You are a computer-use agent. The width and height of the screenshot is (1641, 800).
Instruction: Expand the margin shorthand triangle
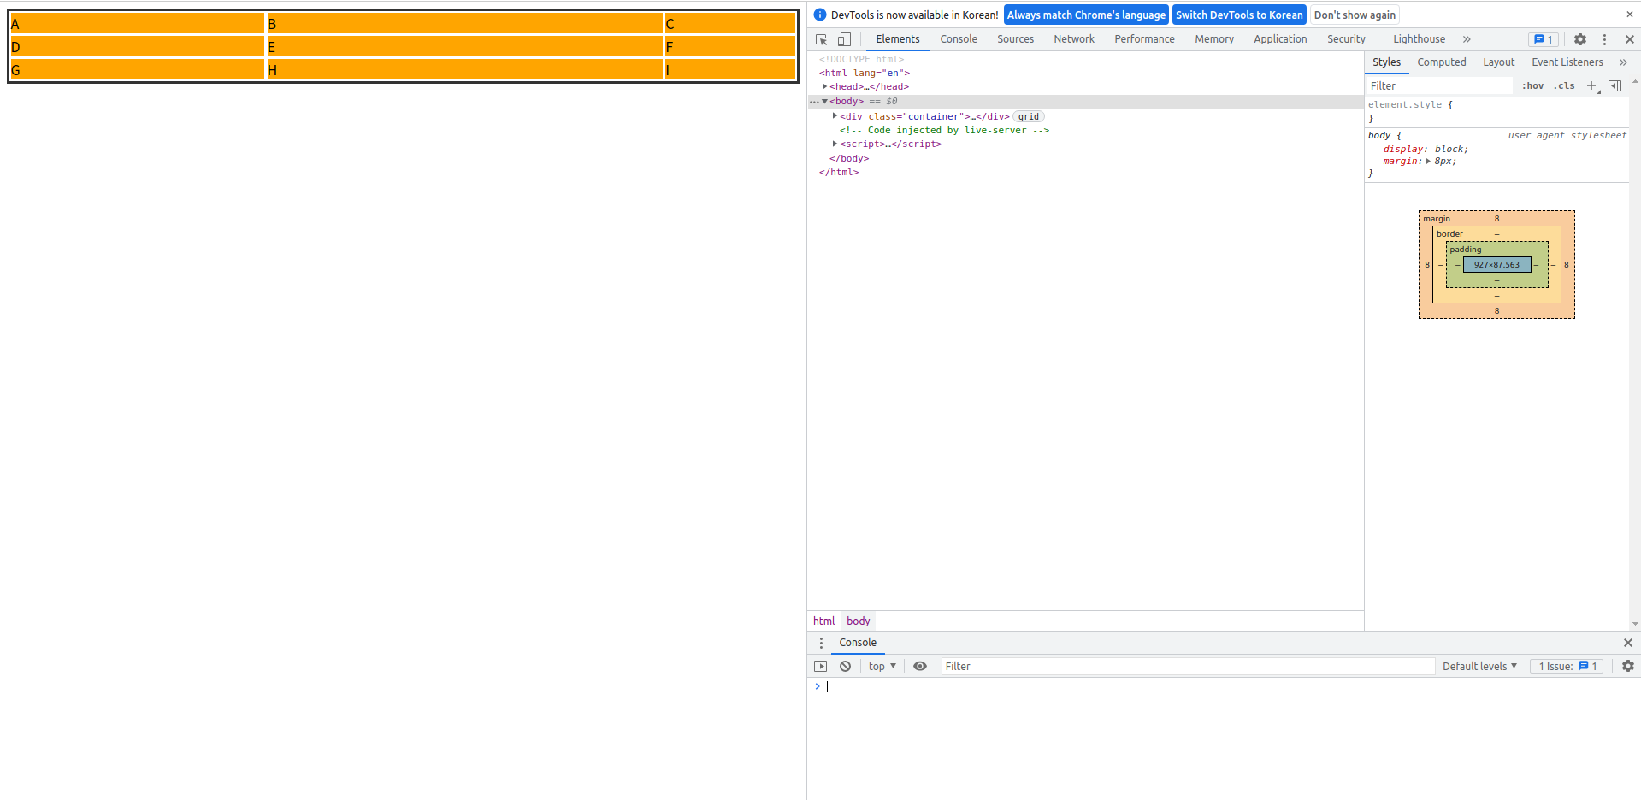click(1428, 161)
